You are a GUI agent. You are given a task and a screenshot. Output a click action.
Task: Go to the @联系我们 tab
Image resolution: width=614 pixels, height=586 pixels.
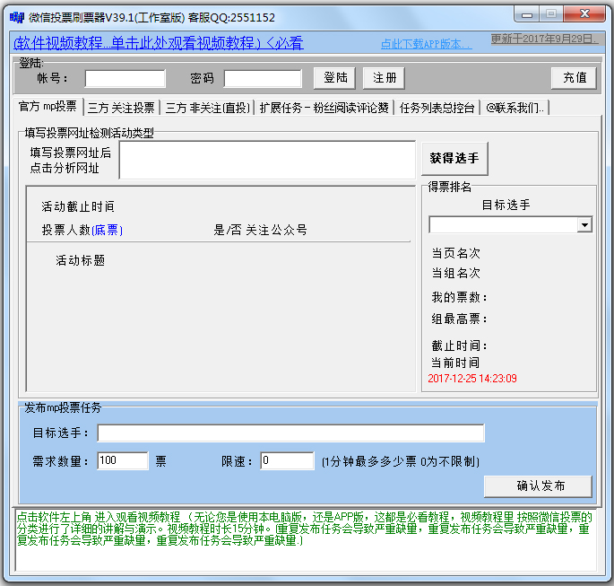515,108
